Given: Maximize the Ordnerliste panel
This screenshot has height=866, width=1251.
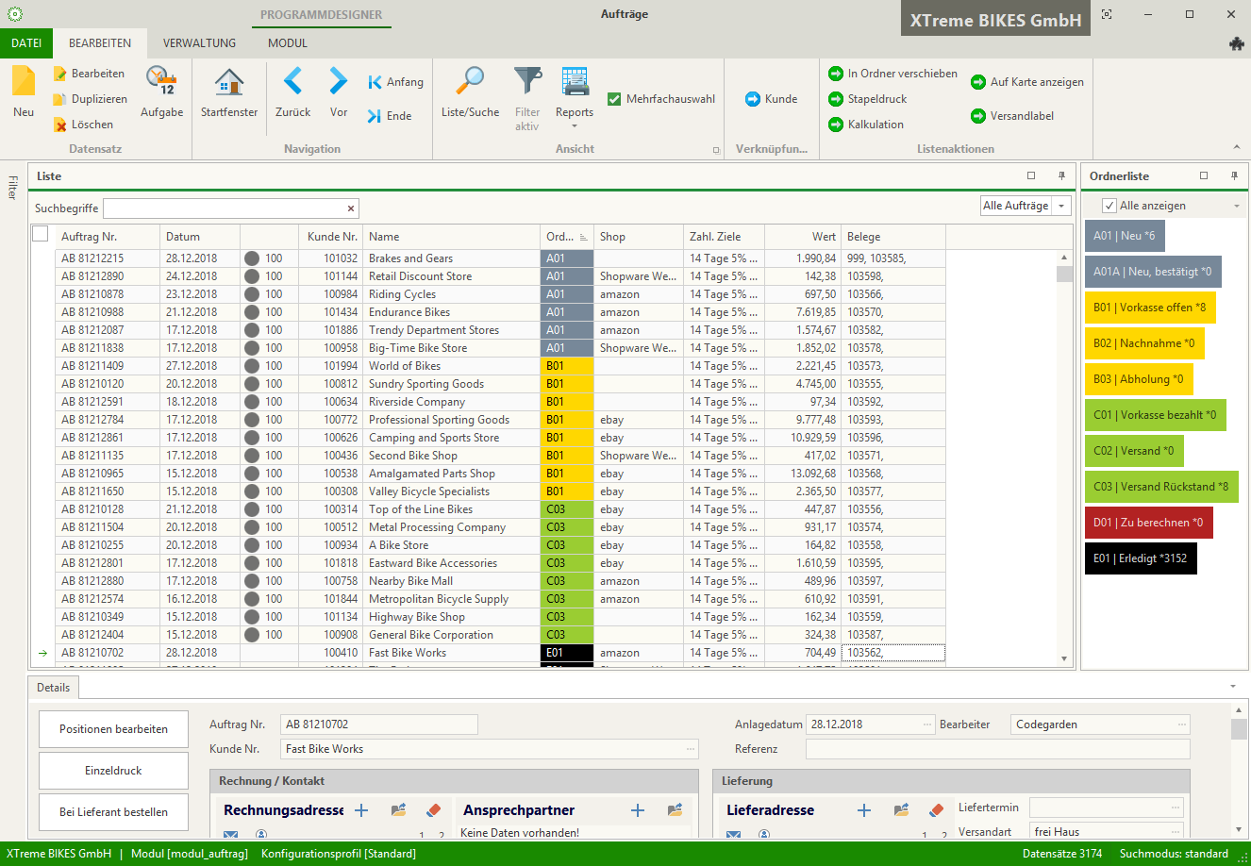Looking at the screenshot, I should tap(1204, 176).
